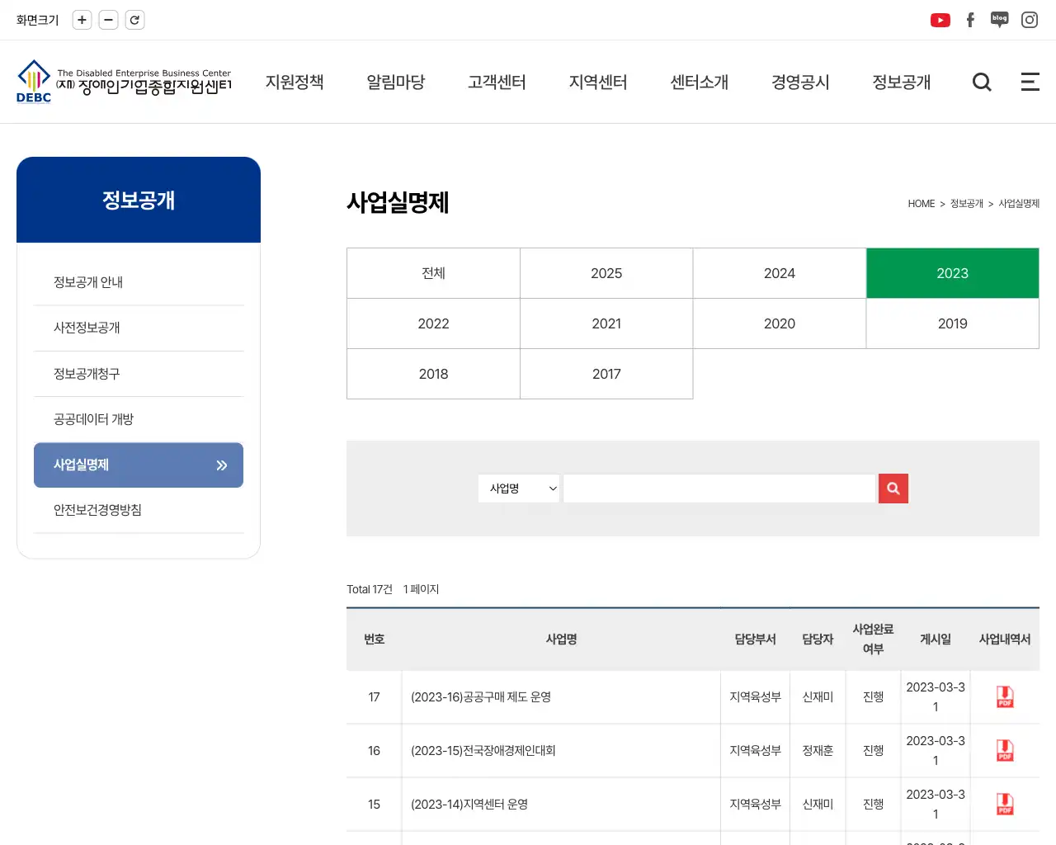The image size is (1056, 845).
Task: Select the 전체 year tab
Action: pos(433,273)
